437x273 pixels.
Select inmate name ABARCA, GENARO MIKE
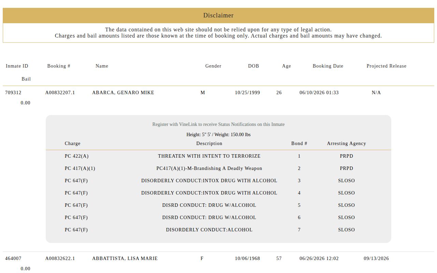[x=123, y=92]
